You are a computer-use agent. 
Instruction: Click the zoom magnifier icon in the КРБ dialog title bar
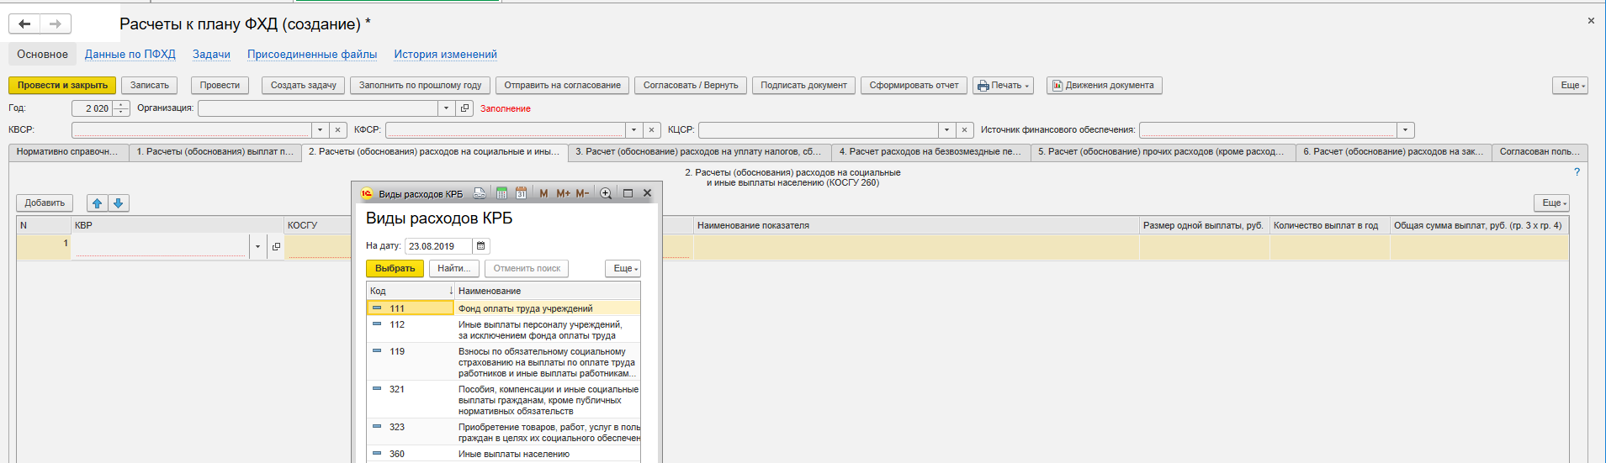click(x=606, y=193)
